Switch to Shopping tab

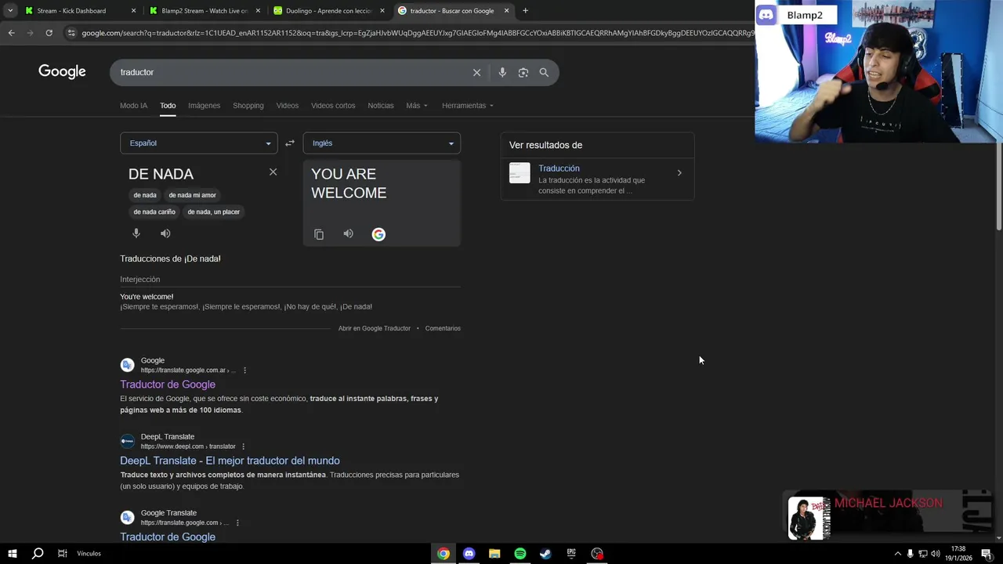248,105
